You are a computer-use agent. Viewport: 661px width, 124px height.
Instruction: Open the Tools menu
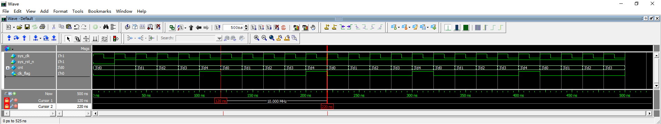[78, 11]
